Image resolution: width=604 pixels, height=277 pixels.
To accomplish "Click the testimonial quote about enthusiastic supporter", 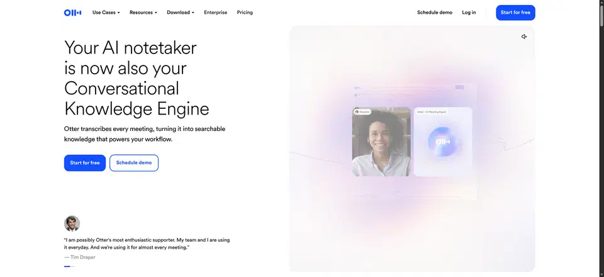I will (x=147, y=244).
